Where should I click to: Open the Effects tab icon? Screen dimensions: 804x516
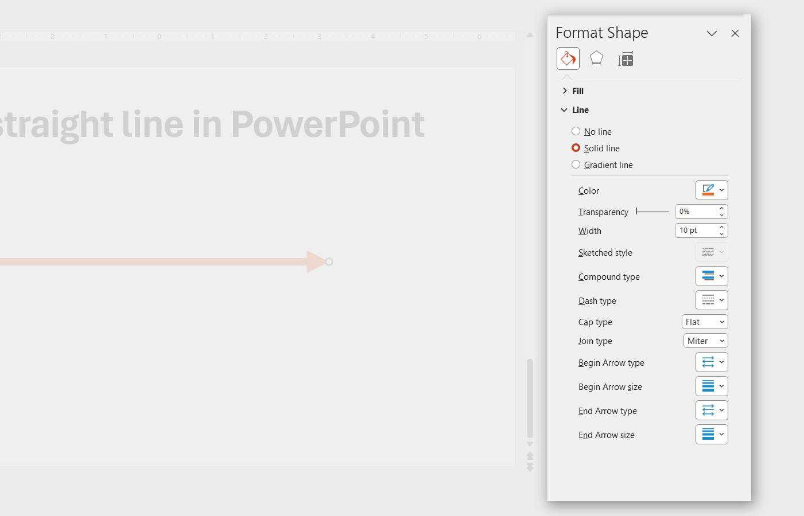[596, 58]
